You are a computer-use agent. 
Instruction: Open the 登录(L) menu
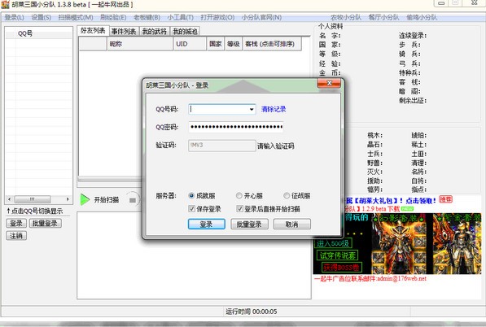pyautogui.click(x=15, y=17)
